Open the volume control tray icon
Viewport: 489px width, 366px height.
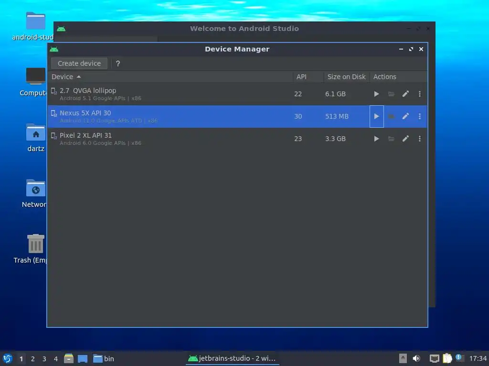[x=416, y=358]
